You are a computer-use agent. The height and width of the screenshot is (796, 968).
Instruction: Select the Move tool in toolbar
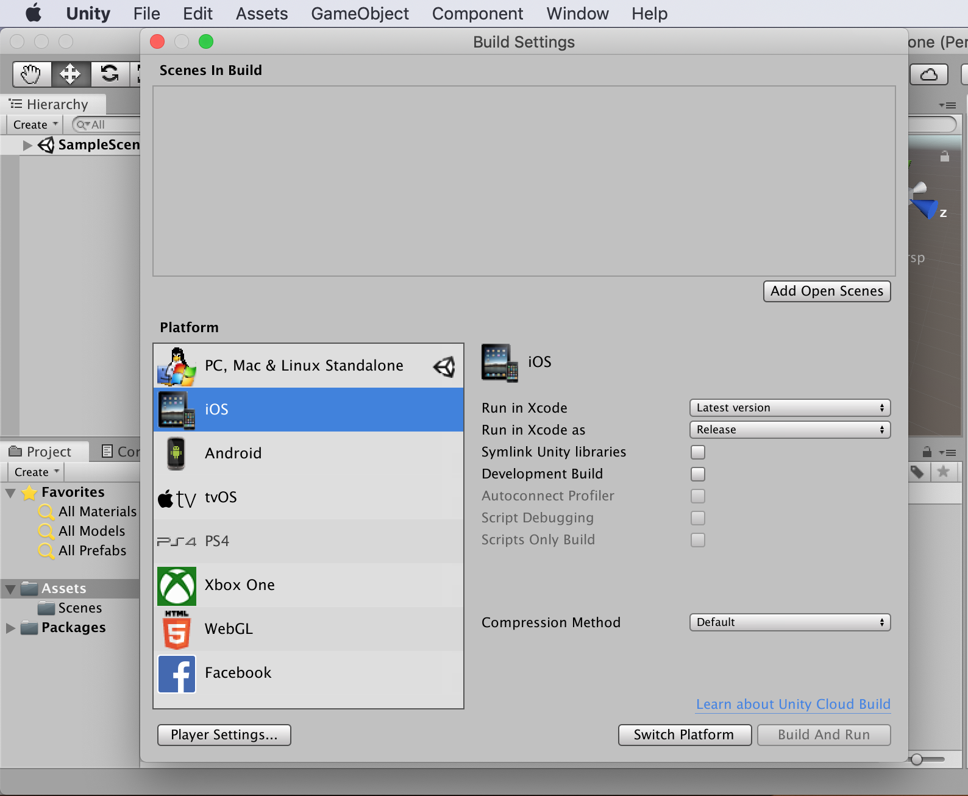coord(71,74)
